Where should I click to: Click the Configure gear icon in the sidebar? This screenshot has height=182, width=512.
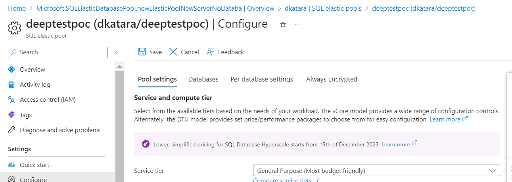(12, 179)
